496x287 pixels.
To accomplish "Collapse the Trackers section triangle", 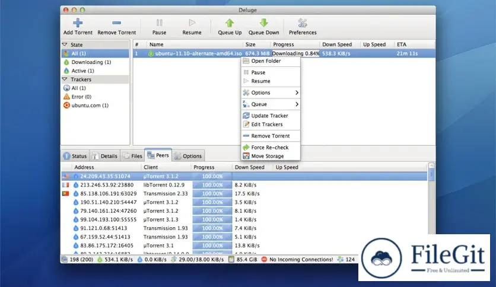I will click(x=65, y=79).
